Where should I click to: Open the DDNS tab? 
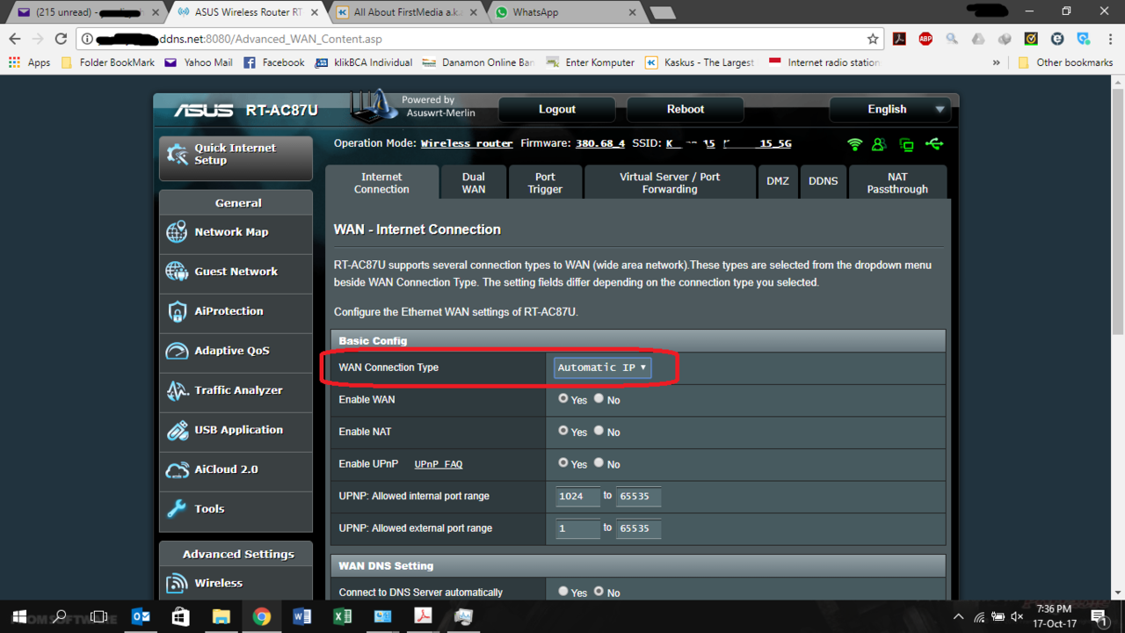tap(823, 181)
